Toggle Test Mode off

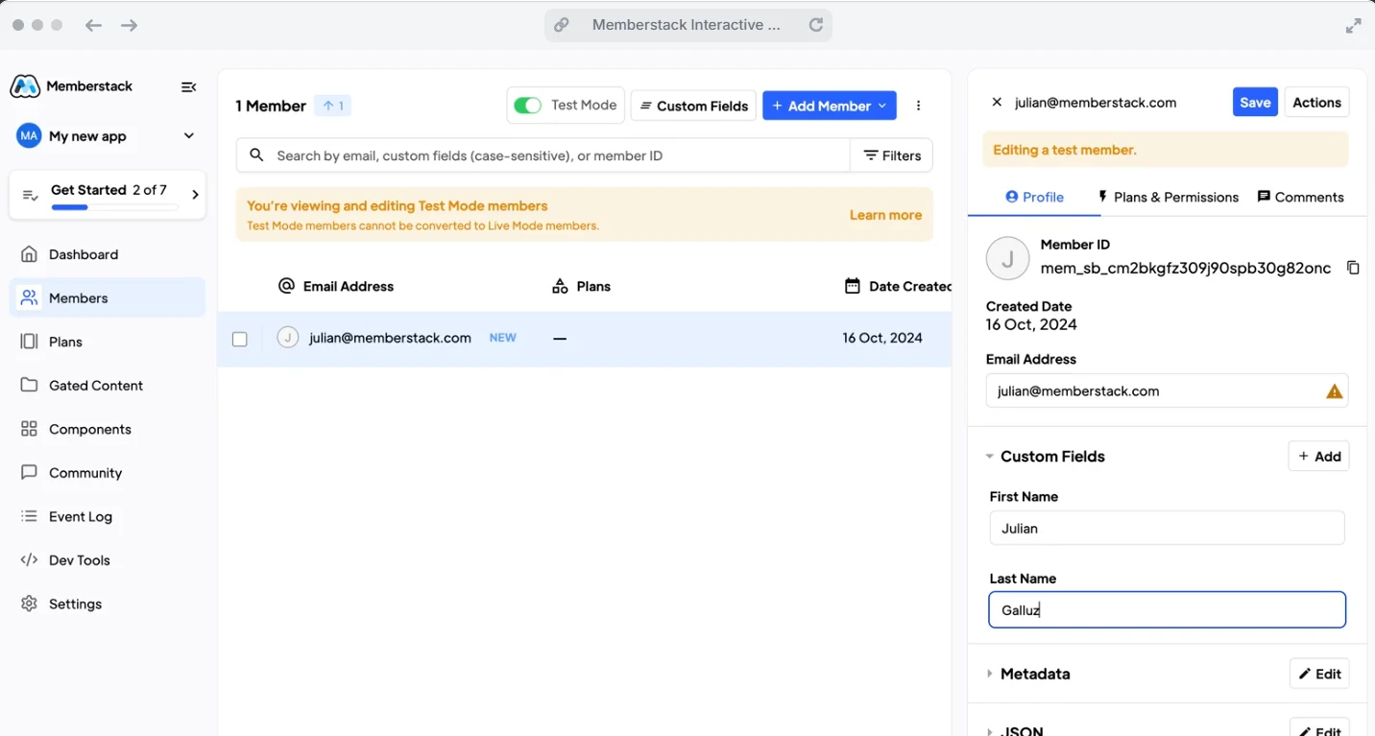click(527, 106)
